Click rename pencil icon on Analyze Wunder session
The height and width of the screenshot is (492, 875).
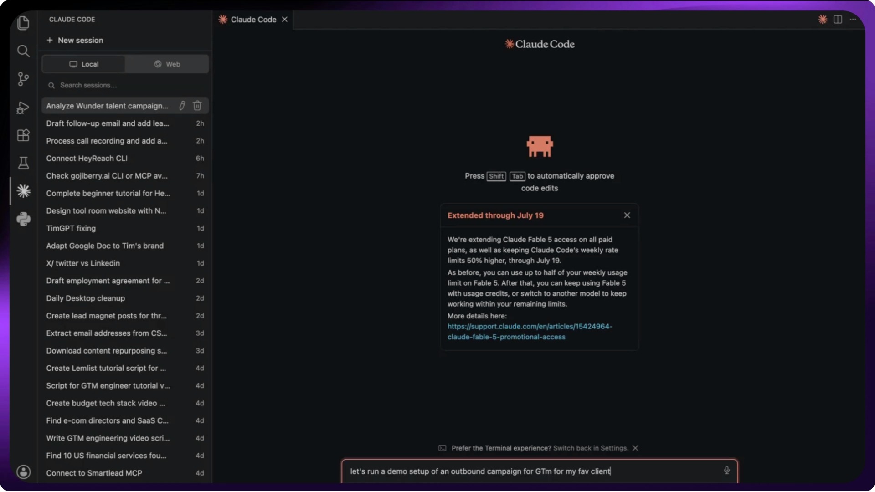(182, 106)
